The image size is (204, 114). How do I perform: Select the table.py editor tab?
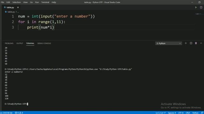click(10, 8)
